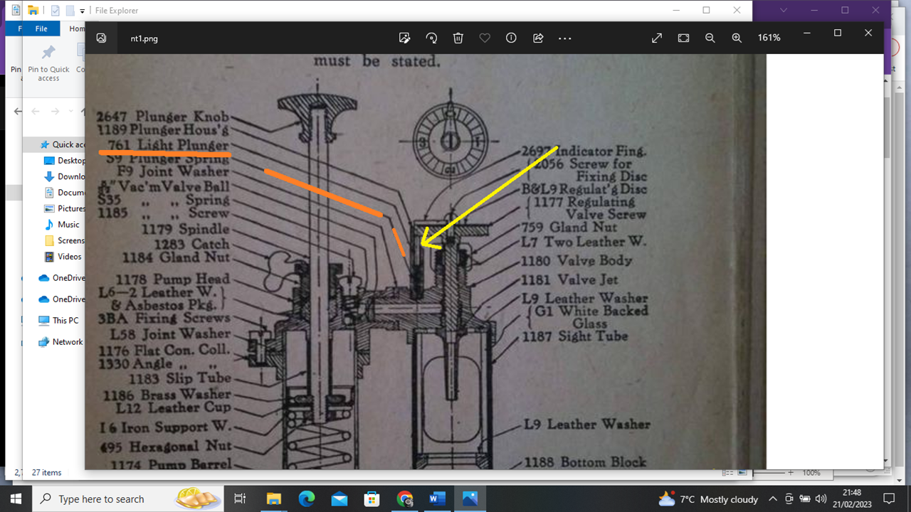Viewport: 911px width, 512px height.
Task: Show hidden system tray icons chevron
Action: coord(774,499)
